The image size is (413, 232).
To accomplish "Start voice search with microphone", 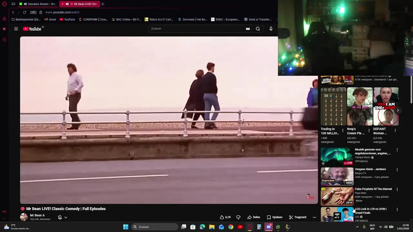I will click(271, 29).
